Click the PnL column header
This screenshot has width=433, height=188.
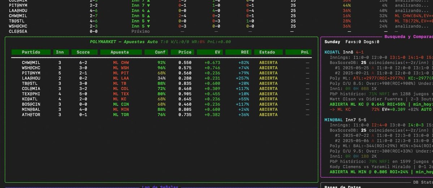point(299,52)
